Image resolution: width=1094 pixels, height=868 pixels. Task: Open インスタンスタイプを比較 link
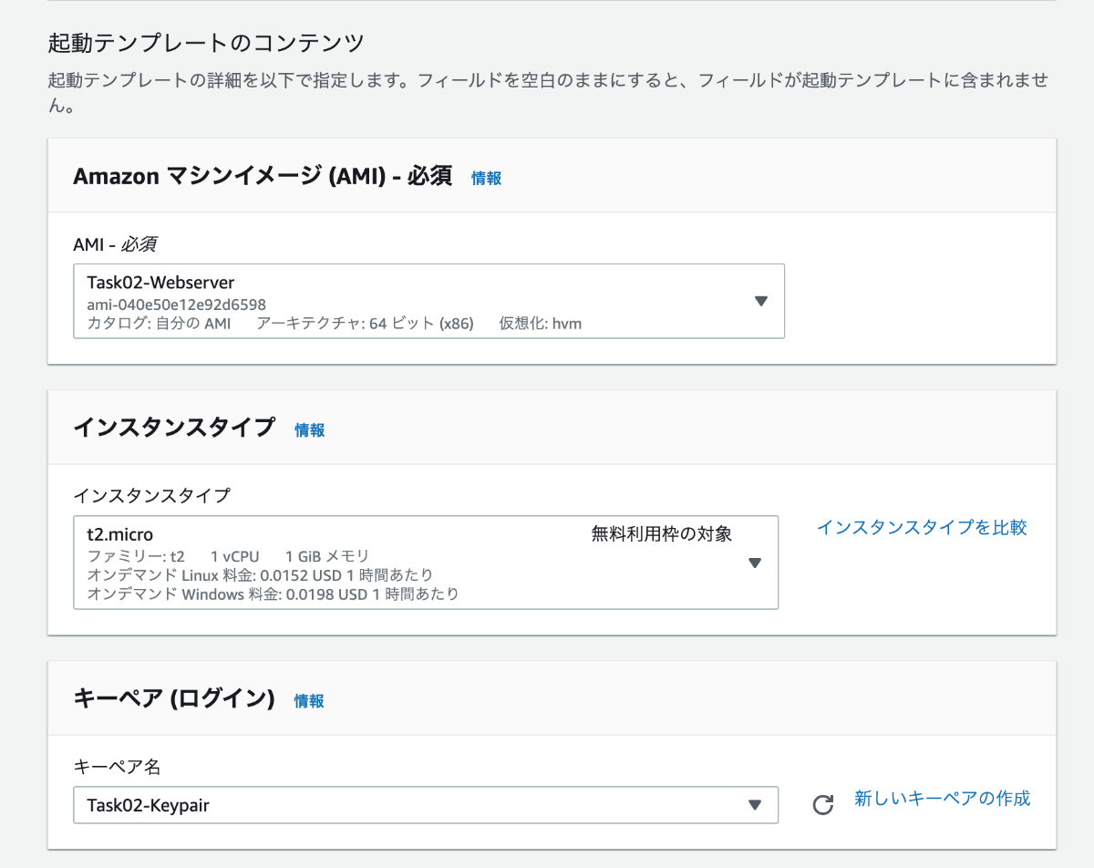(922, 527)
